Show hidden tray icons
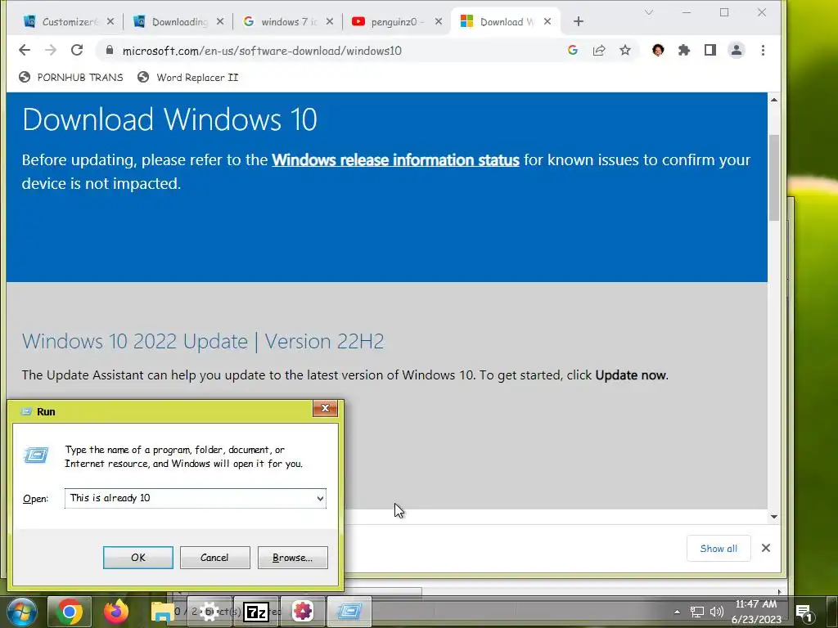838x628 pixels. click(x=677, y=612)
